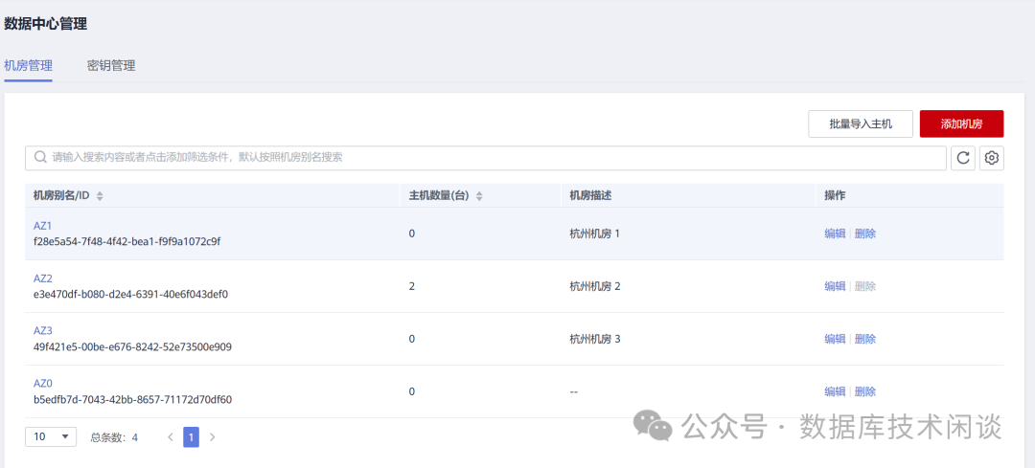This screenshot has height=468, width=1035.
Task: Select page number 1 in pagination
Action: coord(191,437)
